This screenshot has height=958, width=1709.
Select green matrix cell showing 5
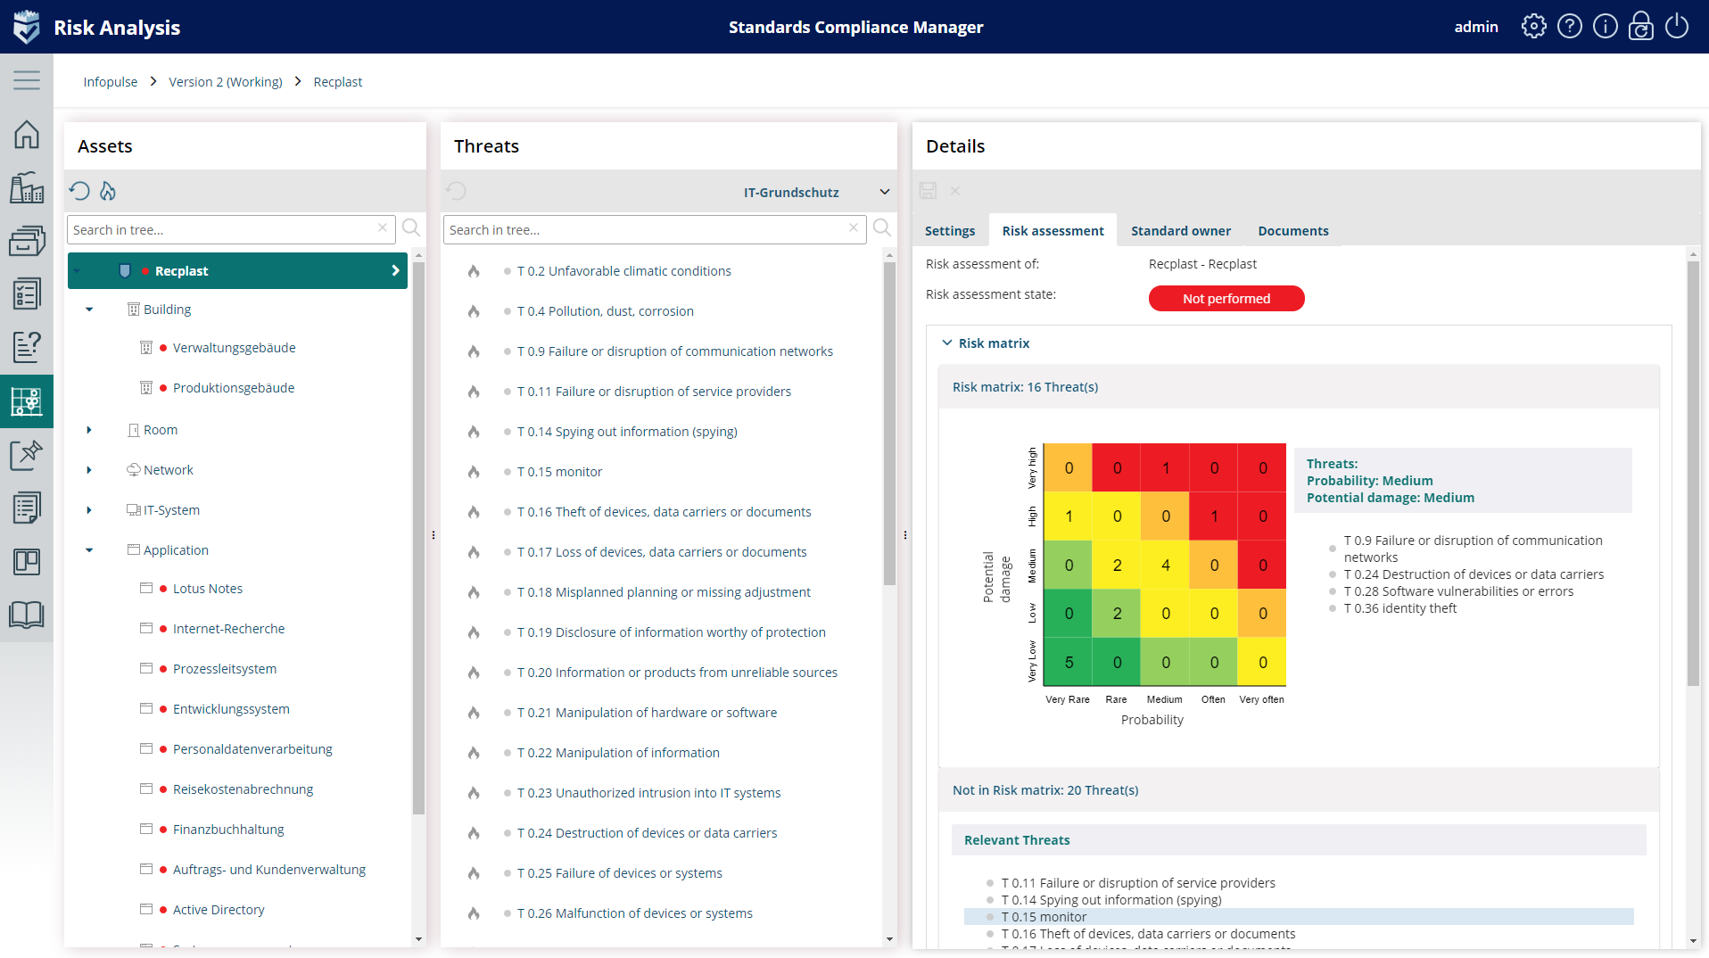(x=1069, y=662)
